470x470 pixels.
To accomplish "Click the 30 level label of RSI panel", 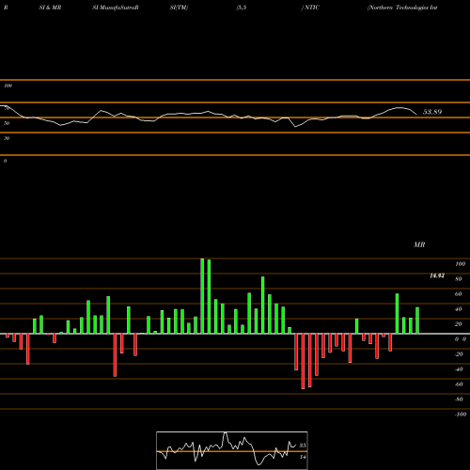I will tap(7, 138).
